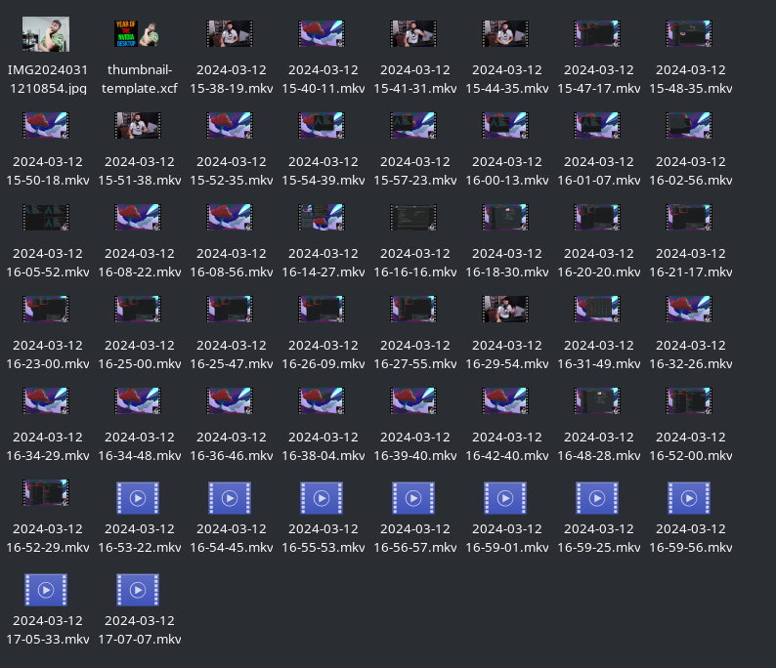The height and width of the screenshot is (668, 776).
Task: Click the 2024-03-12 16-59-01.mkv video icon
Action: coord(505,498)
